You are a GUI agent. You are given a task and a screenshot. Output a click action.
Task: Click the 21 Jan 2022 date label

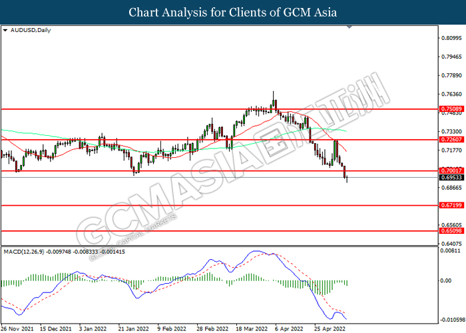click(133, 329)
